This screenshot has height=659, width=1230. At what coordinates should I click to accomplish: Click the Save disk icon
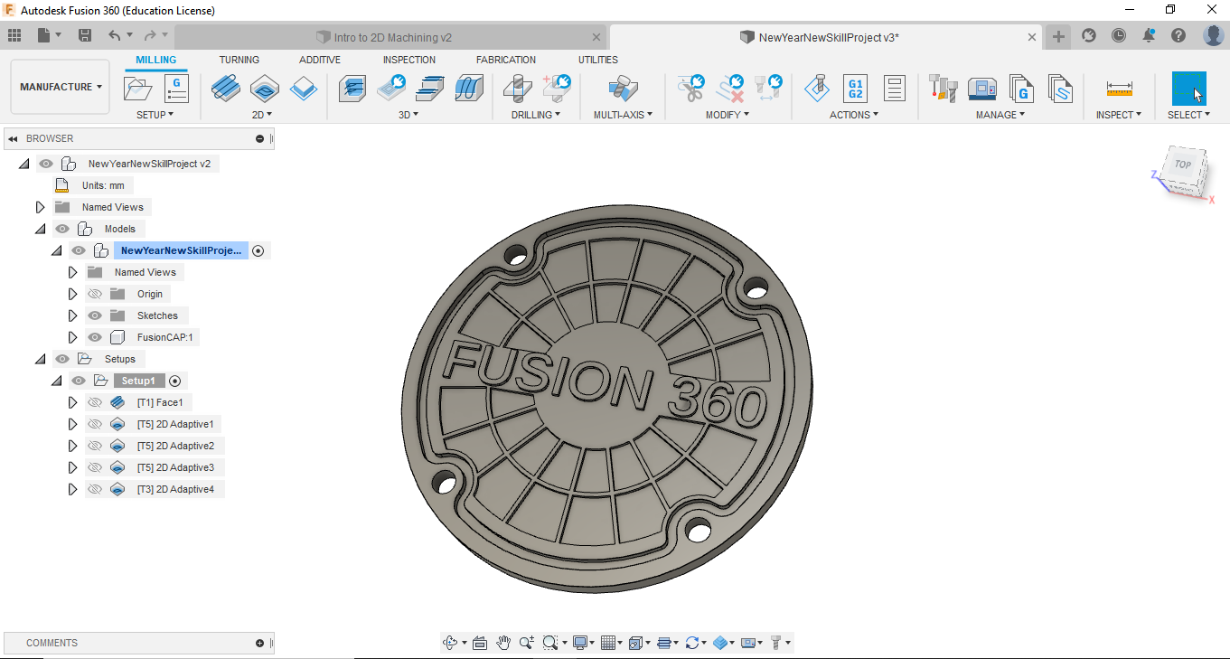point(85,35)
